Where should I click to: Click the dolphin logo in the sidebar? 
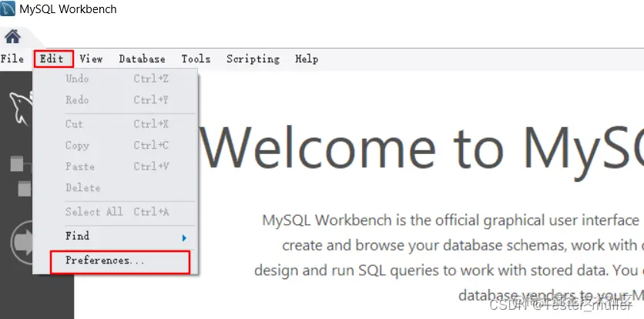pyautogui.click(x=21, y=108)
